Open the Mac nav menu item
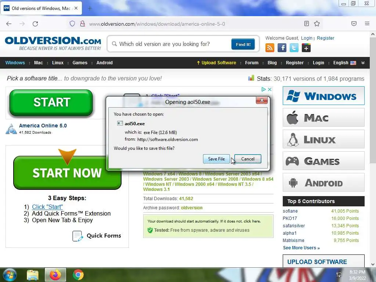This screenshot has width=376, height=282. [38, 63]
